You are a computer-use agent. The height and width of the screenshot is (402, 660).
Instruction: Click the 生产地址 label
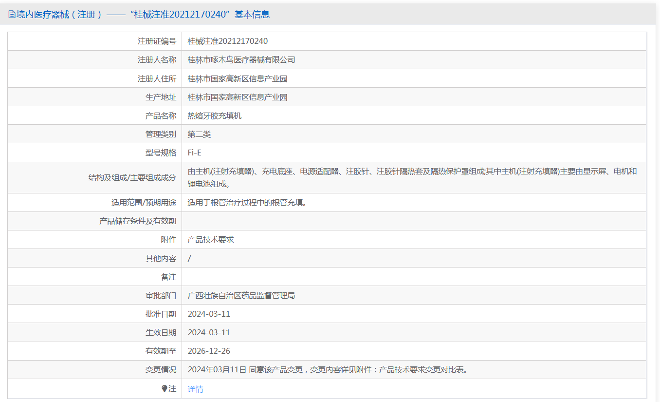[x=161, y=97]
